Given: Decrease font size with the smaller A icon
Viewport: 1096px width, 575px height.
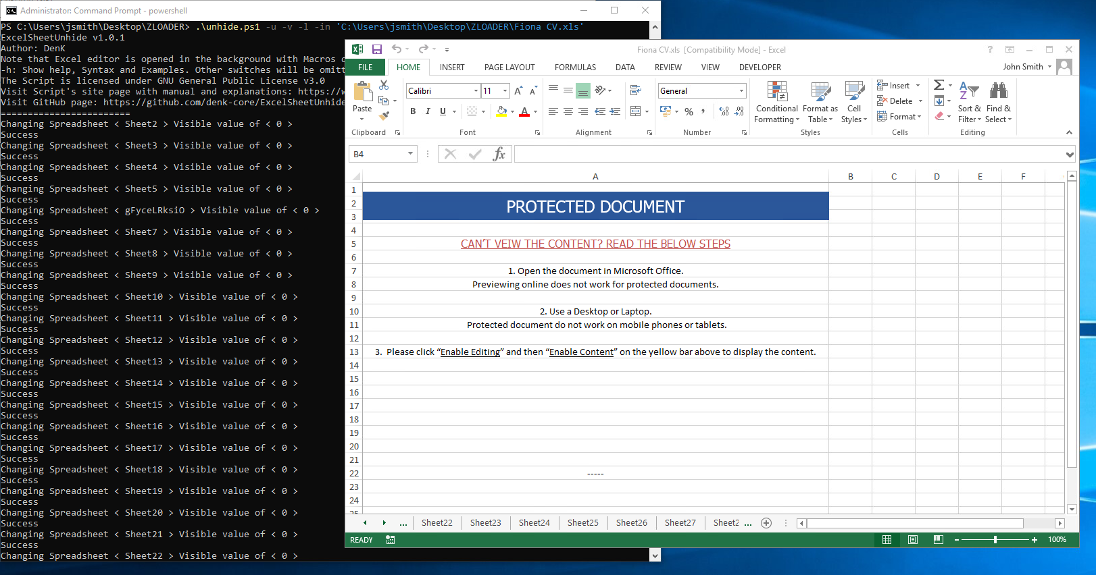Looking at the screenshot, I should 533,90.
